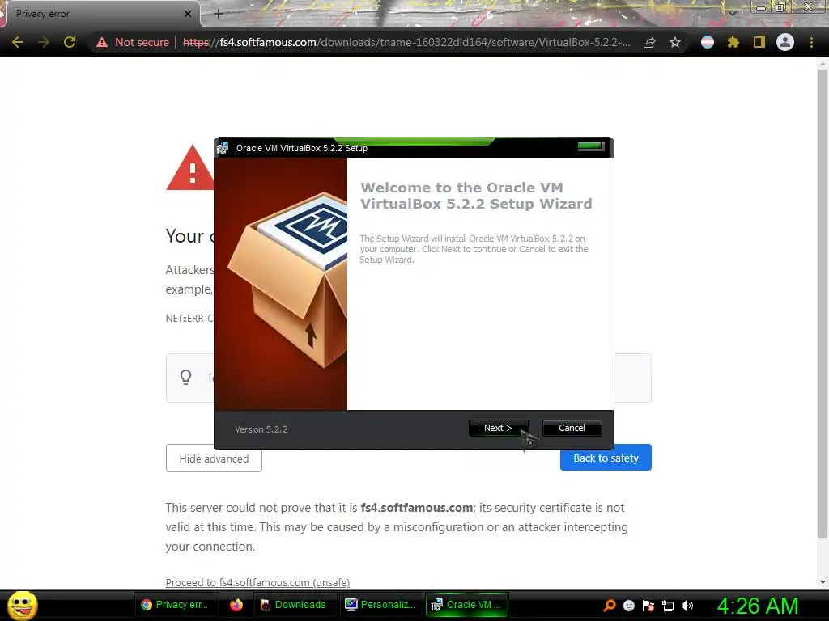The width and height of the screenshot is (829, 621).
Task: Open the striped circular extension icon
Action: point(708,42)
